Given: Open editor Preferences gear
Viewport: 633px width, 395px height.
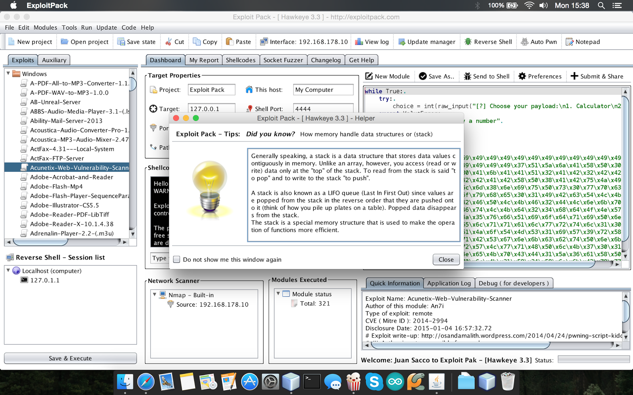Looking at the screenshot, I should [x=522, y=76].
